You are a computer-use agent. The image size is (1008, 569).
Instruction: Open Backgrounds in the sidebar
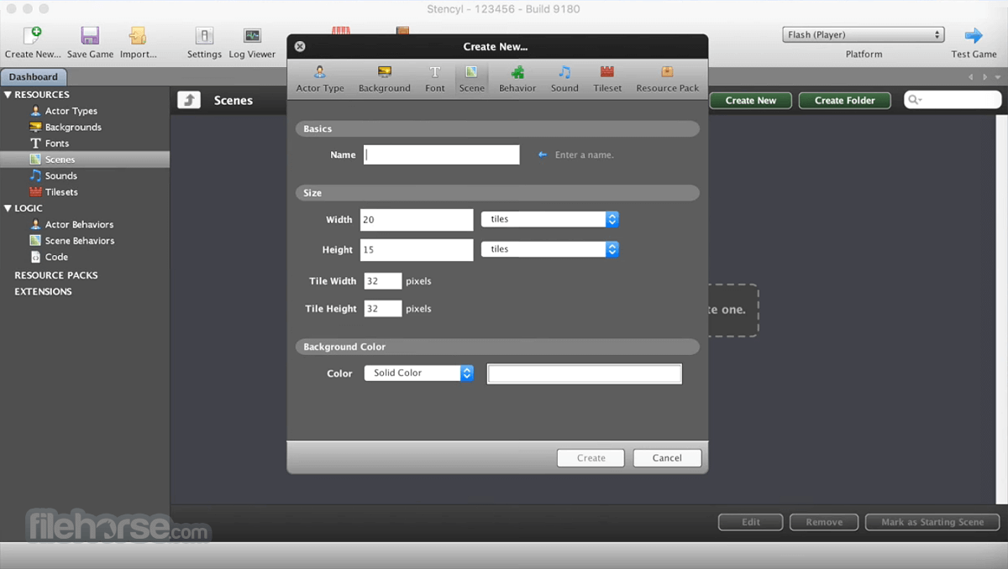coord(73,127)
